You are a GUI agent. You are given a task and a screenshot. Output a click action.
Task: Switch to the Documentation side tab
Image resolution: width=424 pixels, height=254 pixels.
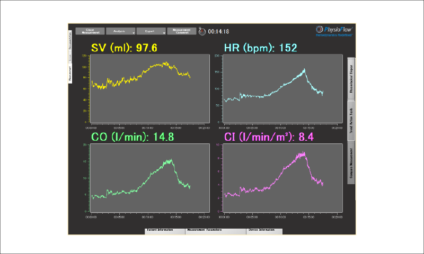click(x=70, y=41)
